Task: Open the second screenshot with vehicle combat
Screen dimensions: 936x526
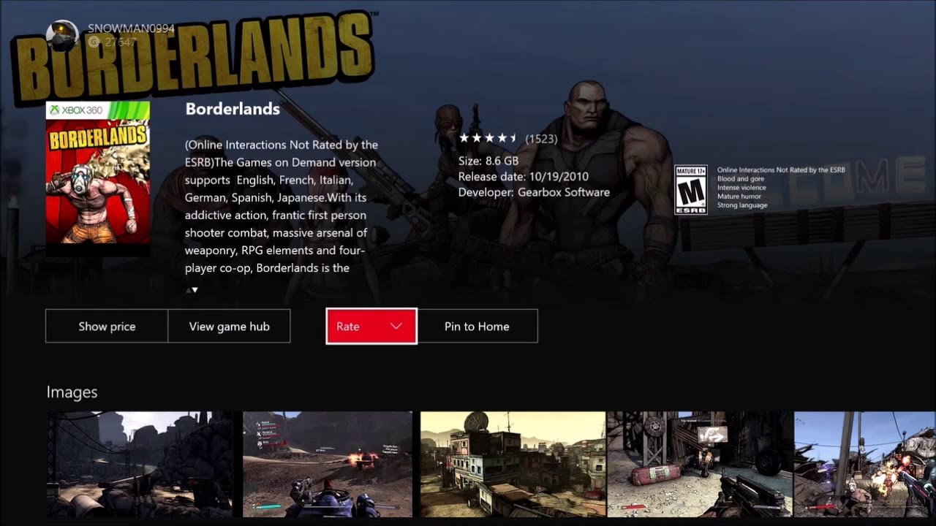Action: (x=328, y=464)
